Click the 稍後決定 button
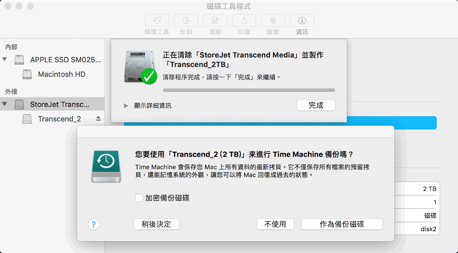This screenshot has width=458, height=253. pos(156,224)
